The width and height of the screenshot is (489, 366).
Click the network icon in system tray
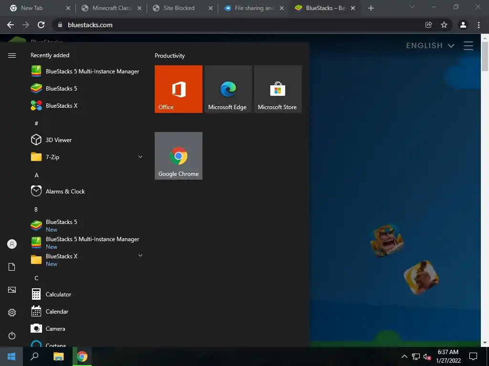click(x=416, y=356)
